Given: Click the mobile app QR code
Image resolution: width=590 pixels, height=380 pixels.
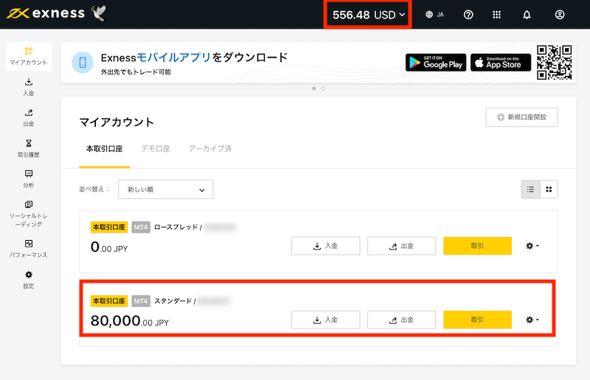Looking at the screenshot, I should (555, 63).
